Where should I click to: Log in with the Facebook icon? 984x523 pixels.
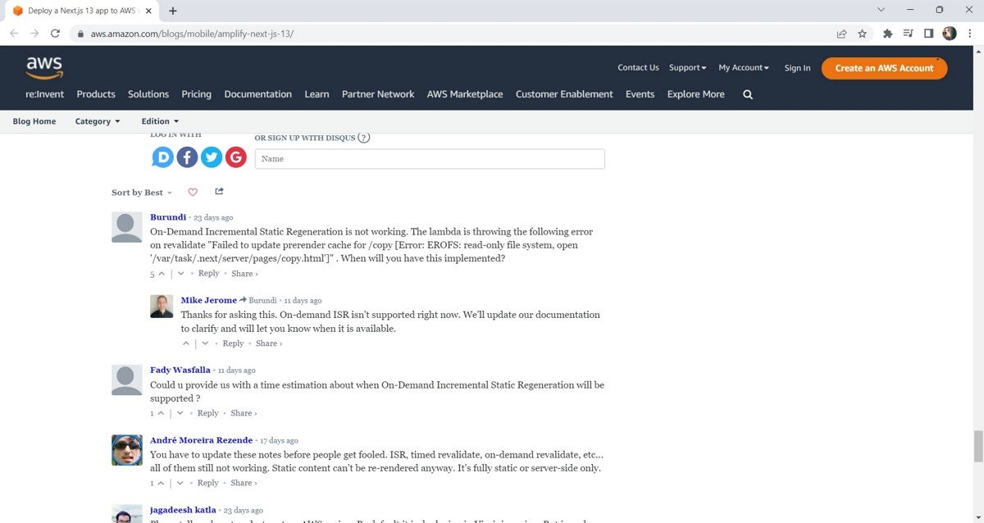coord(187,157)
